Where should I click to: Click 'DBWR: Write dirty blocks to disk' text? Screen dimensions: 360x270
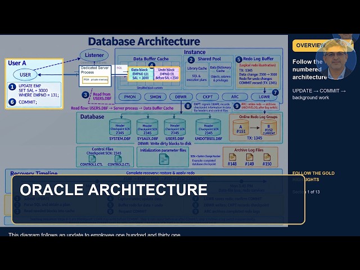click(164, 143)
